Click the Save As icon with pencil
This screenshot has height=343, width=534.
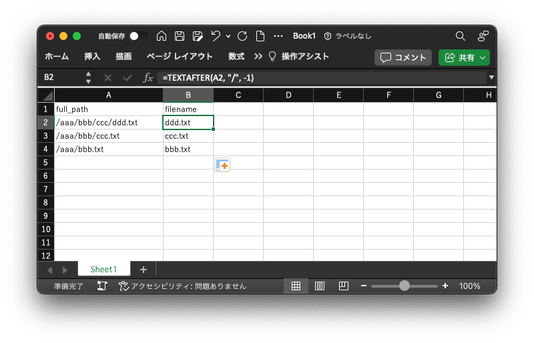coord(198,36)
